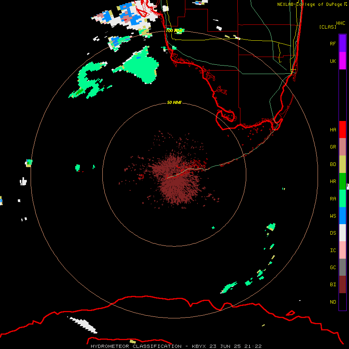
Task: Click the GC legend label
Action: [x=333, y=268]
